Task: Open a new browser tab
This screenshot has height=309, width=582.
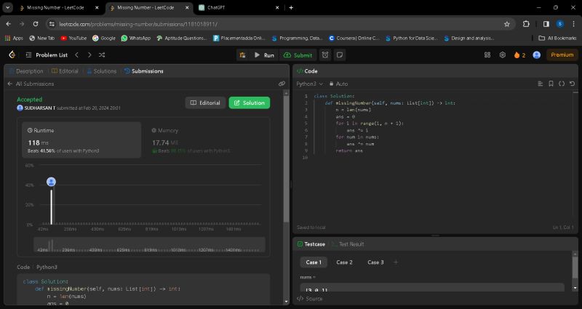Action: (291, 7)
